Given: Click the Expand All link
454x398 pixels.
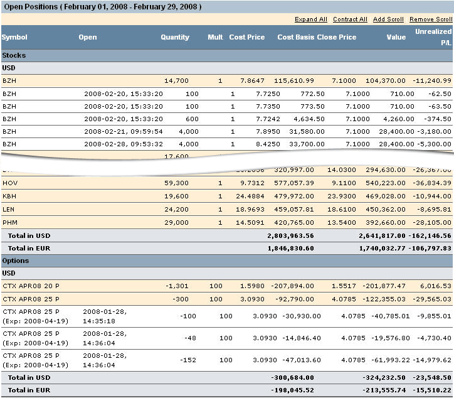Looking at the screenshot, I should tap(310, 19).
